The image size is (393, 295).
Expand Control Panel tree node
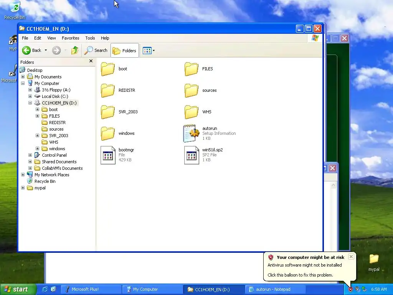coord(30,155)
